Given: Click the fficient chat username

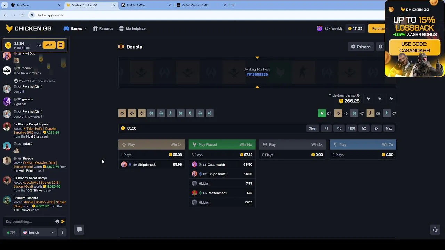Looking at the screenshot, I should (26, 68).
